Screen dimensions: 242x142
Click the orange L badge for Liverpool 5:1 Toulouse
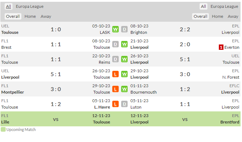click(115, 74)
